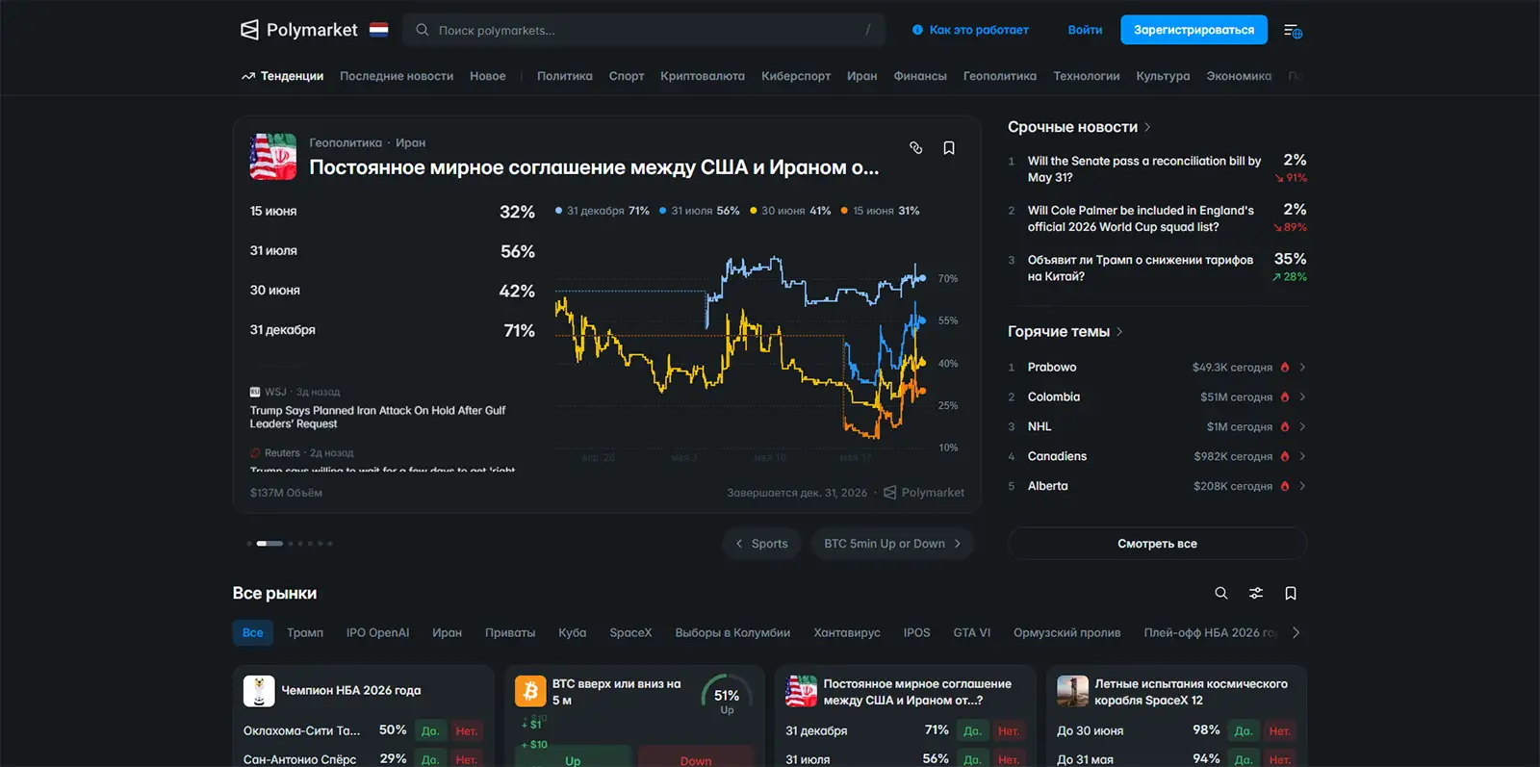Open the WSJ headline about Trump's Iran attack

pyautogui.click(x=377, y=417)
